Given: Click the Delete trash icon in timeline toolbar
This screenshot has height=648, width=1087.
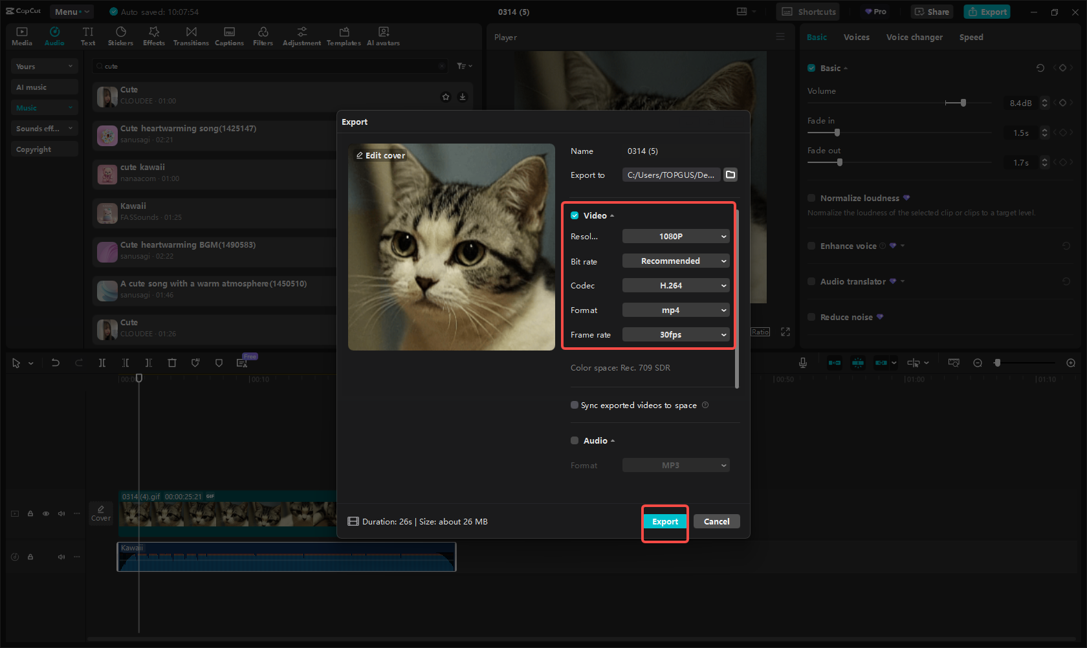Looking at the screenshot, I should coord(172,363).
